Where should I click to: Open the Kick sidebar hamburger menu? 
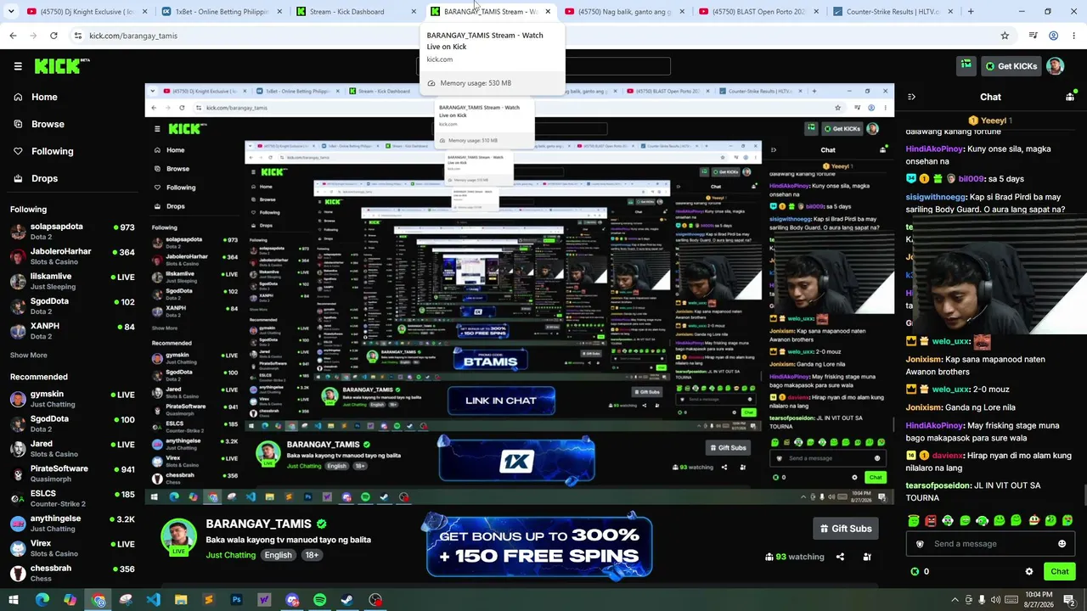pyautogui.click(x=18, y=65)
